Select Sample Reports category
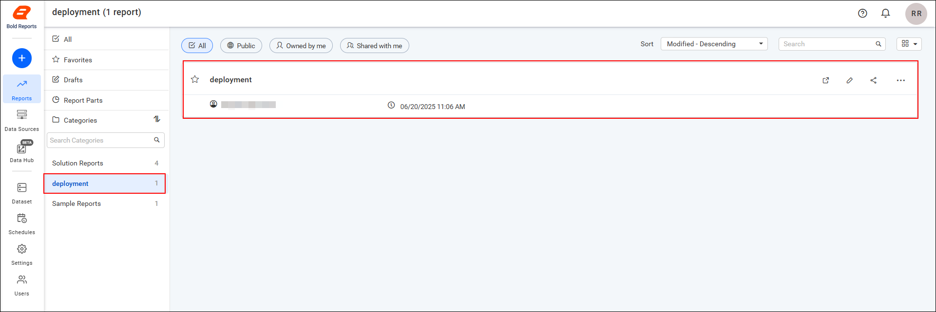 point(105,203)
